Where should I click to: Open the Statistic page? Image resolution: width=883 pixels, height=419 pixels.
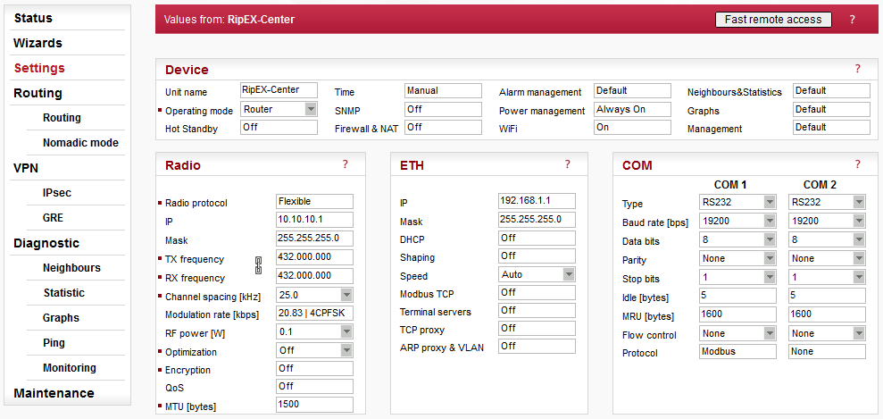pos(64,293)
